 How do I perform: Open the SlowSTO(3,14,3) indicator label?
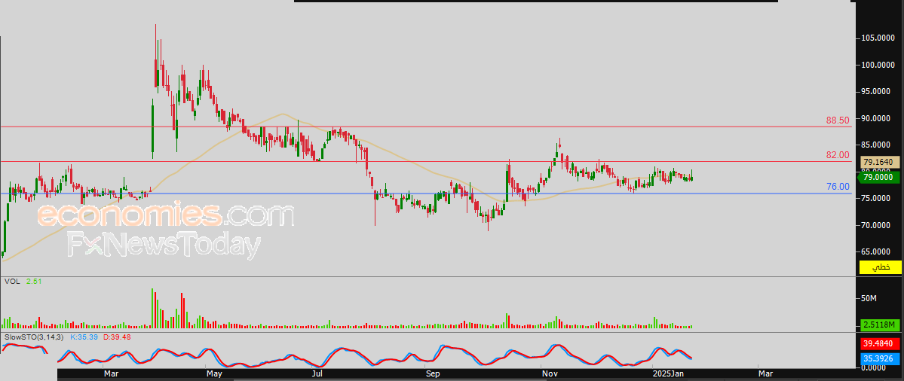(x=32, y=336)
